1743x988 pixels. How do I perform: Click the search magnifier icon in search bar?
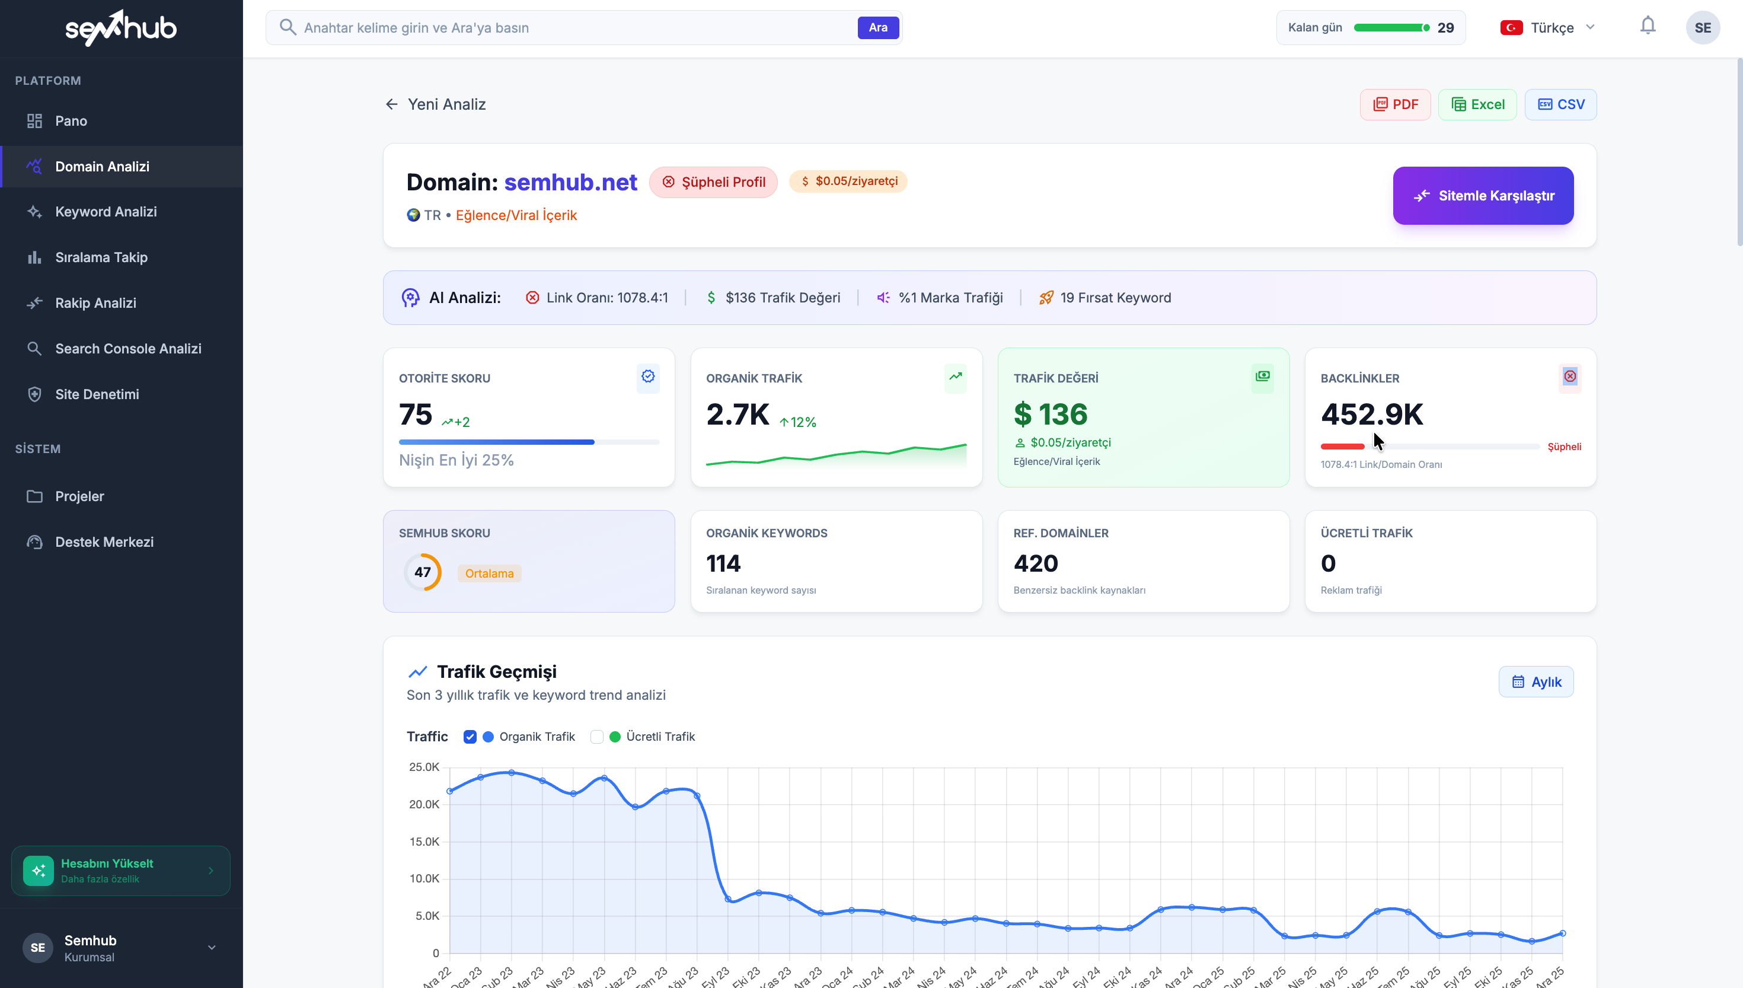pos(288,27)
